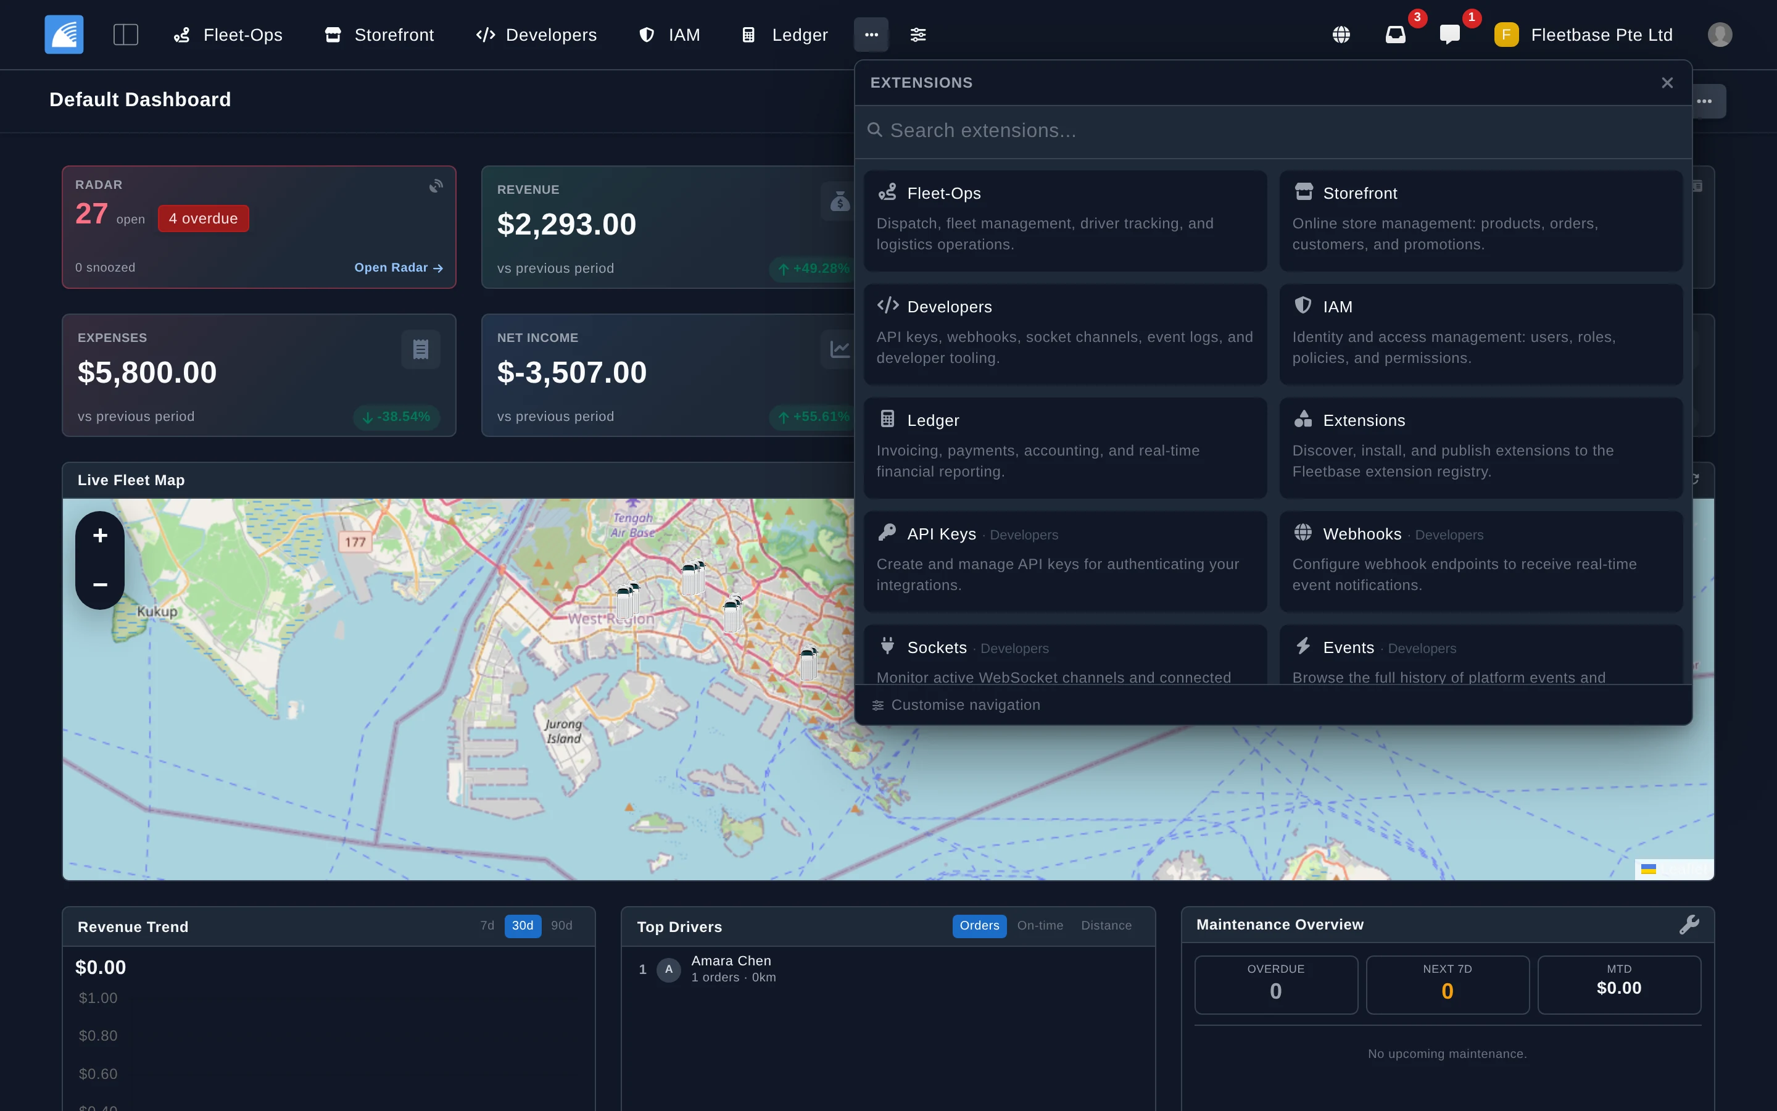Screen dimensions: 1777x1111
Task: Open Fleetbase Pte Ltd organization menu
Action: (1583, 35)
